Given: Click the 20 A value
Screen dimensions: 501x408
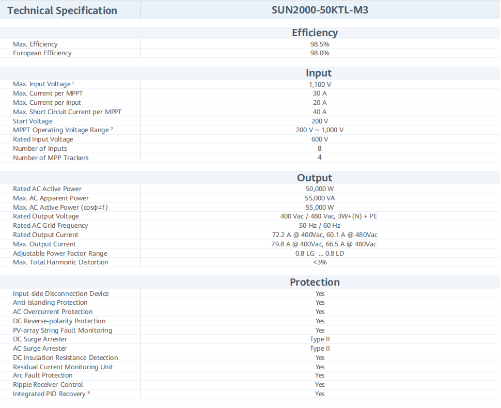Looking at the screenshot, I should [x=320, y=103].
